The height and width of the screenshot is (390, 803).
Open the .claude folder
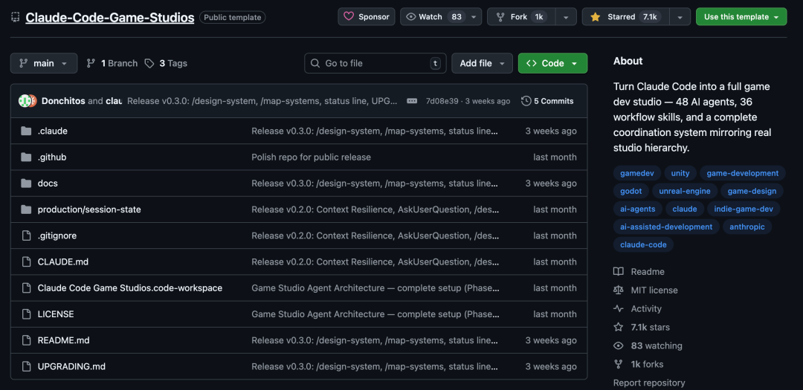pos(52,131)
